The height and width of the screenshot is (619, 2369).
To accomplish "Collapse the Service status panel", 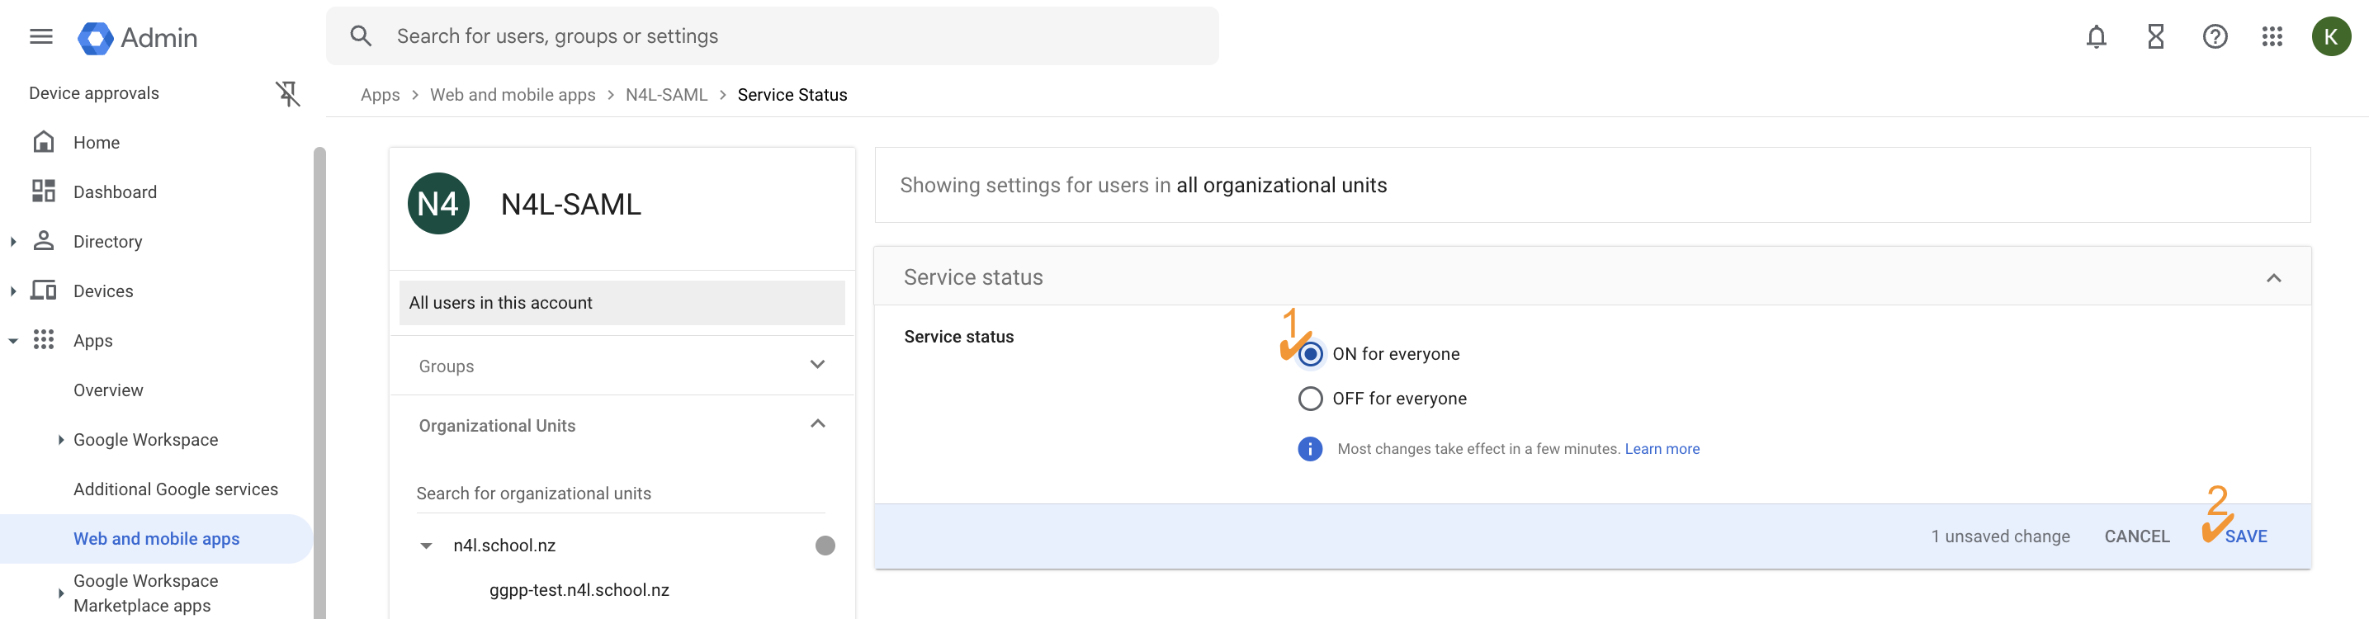I will (2272, 278).
